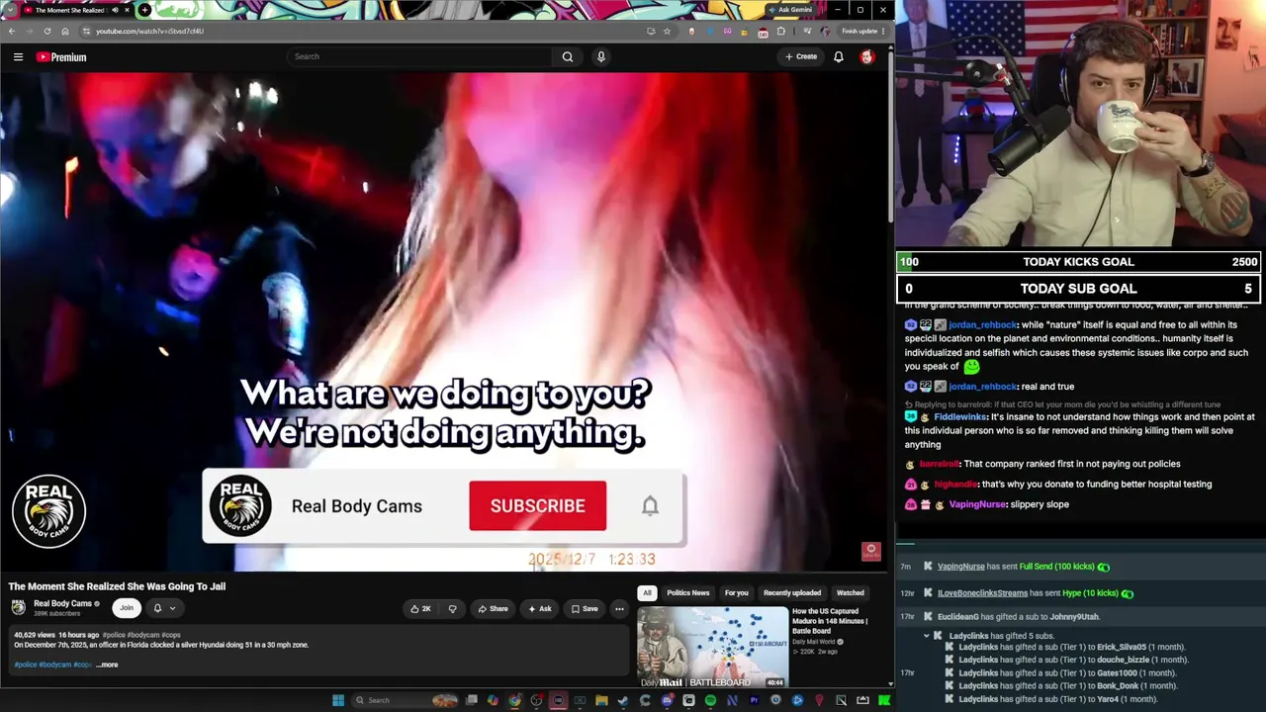Bookmark this page with the star
This screenshot has height=712, width=1266.
coord(667,31)
